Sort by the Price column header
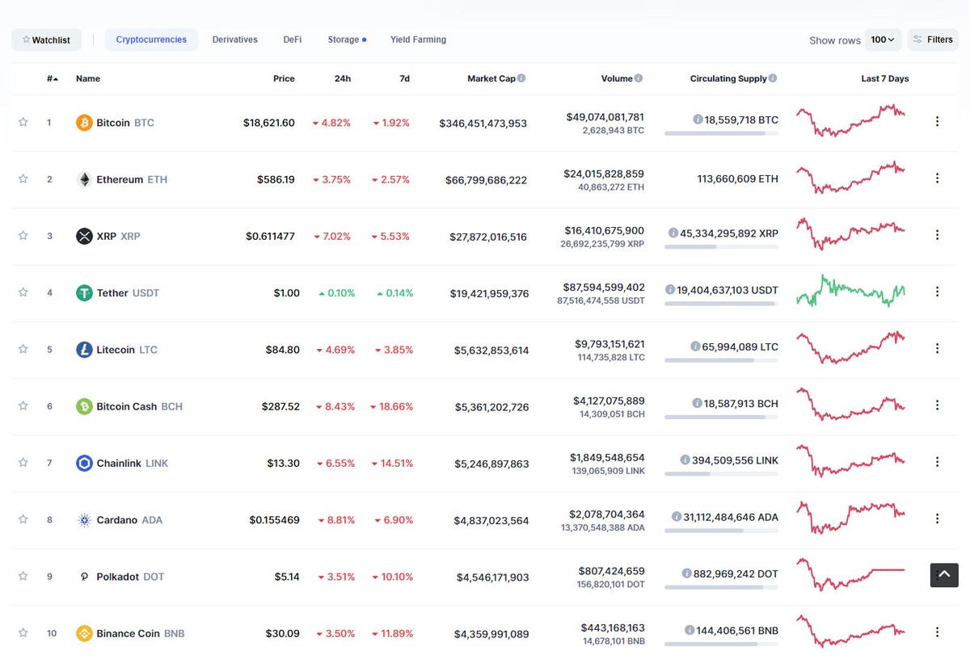This screenshot has height=659, width=970. [284, 78]
